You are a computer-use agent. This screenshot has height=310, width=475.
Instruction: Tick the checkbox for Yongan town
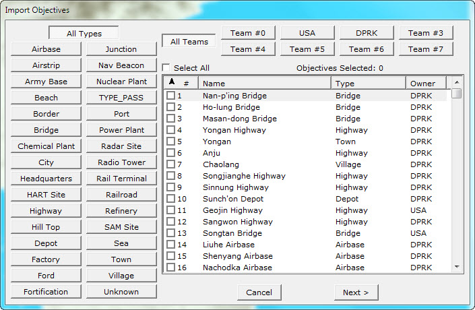[171, 142]
